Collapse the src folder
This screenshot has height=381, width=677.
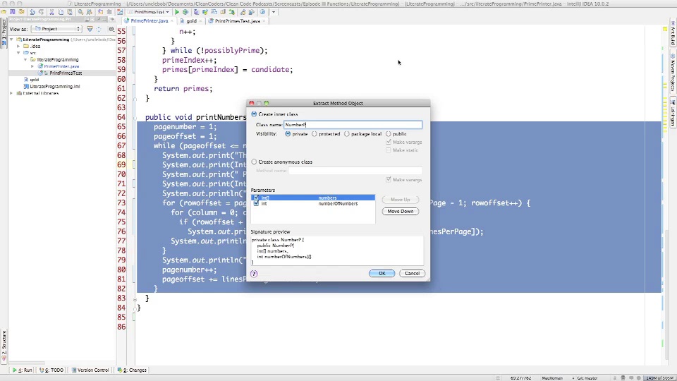click(18, 53)
